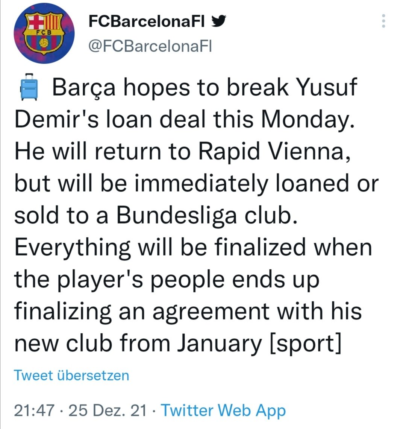
Task: Click the 25 Dez. 21 date
Action: (108, 411)
